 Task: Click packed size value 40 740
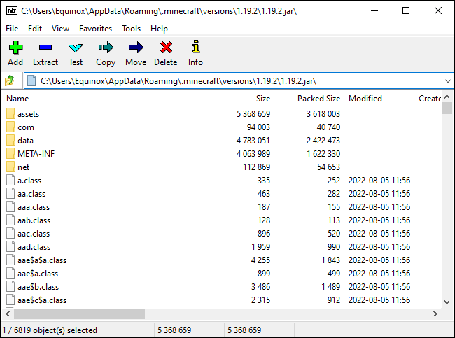coord(328,127)
